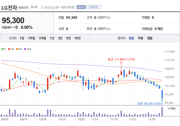Click the 09/19 date axis label

coord(24,119)
